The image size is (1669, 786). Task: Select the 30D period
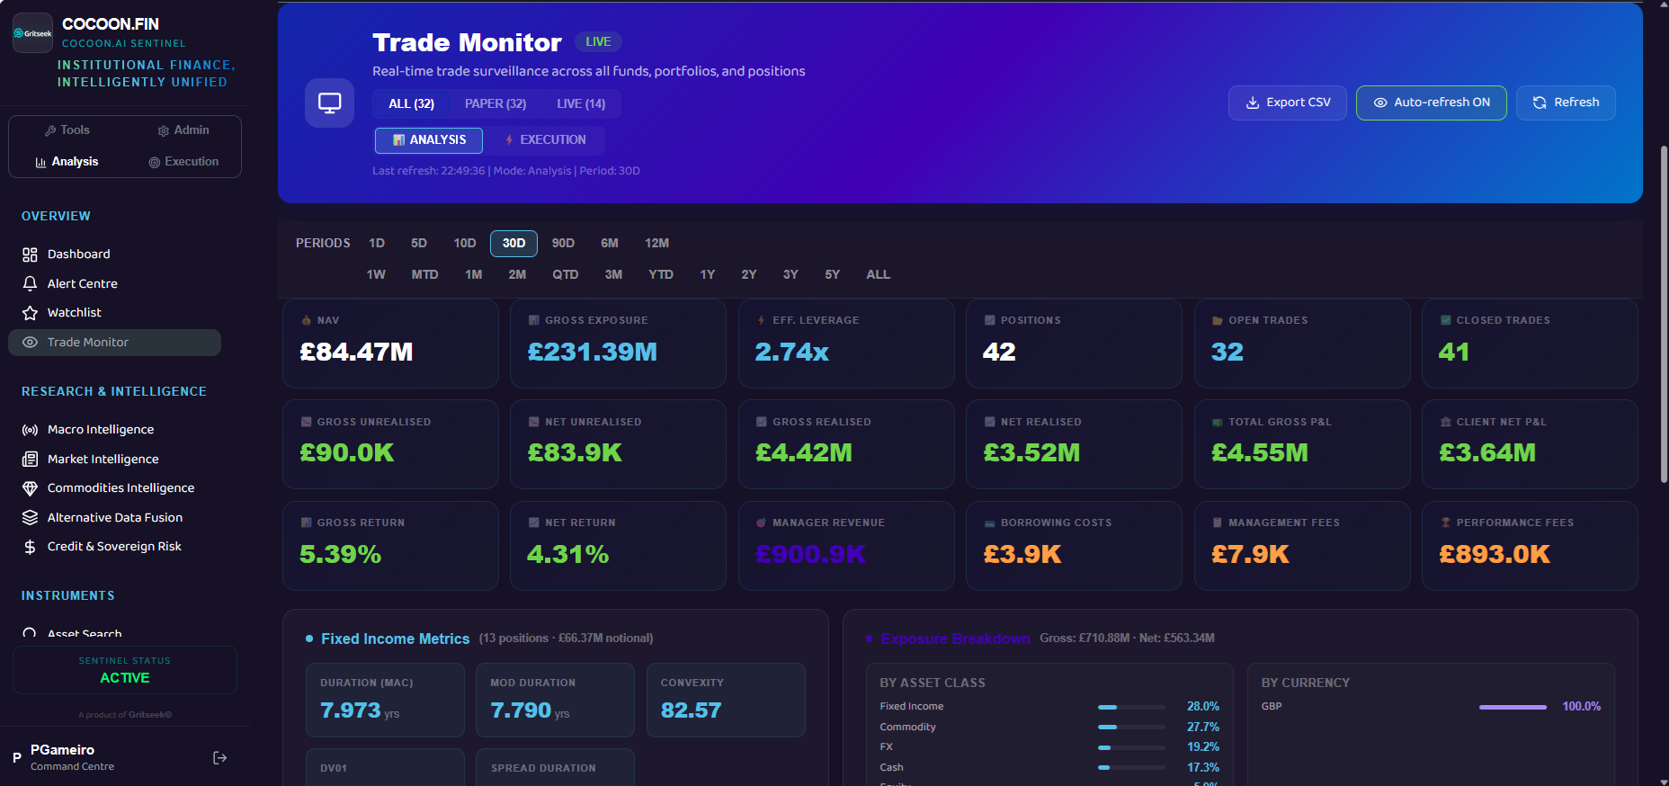(513, 244)
